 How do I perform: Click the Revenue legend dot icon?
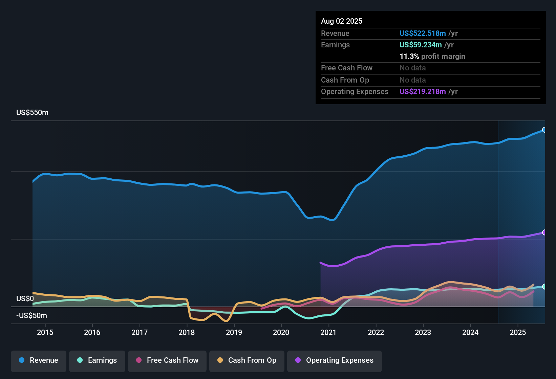point(21,360)
